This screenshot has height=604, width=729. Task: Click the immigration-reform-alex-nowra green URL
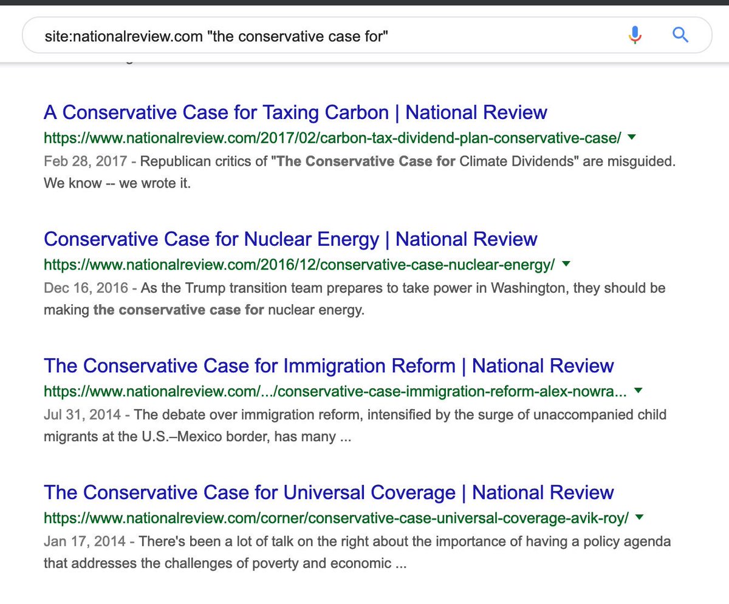tap(335, 392)
